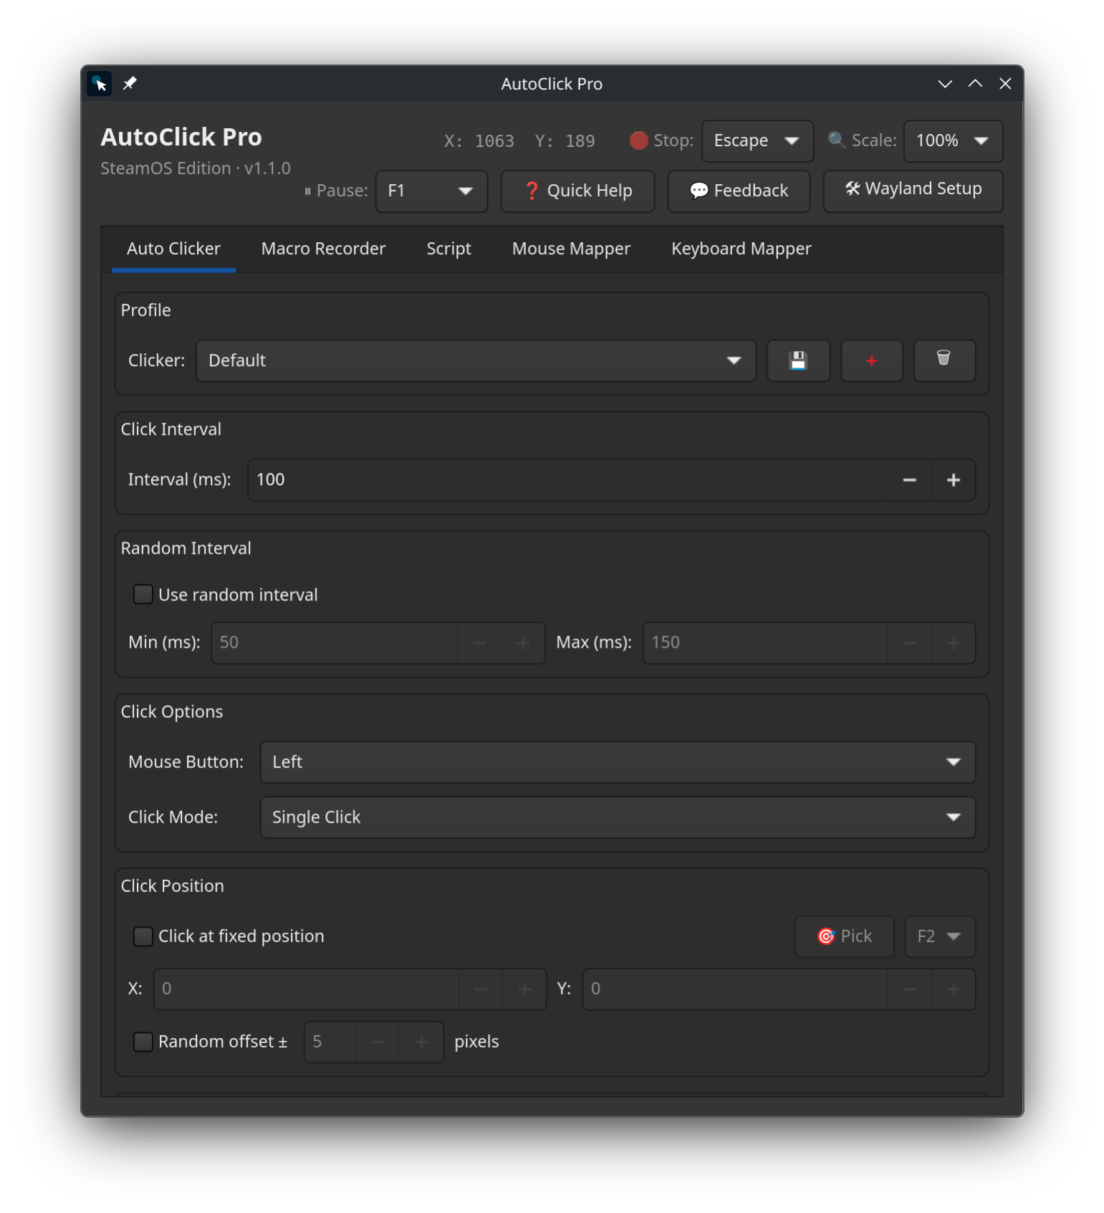The height and width of the screenshot is (1213, 1104).
Task: Close the AutoClick Pro window
Action: coord(1005,84)
